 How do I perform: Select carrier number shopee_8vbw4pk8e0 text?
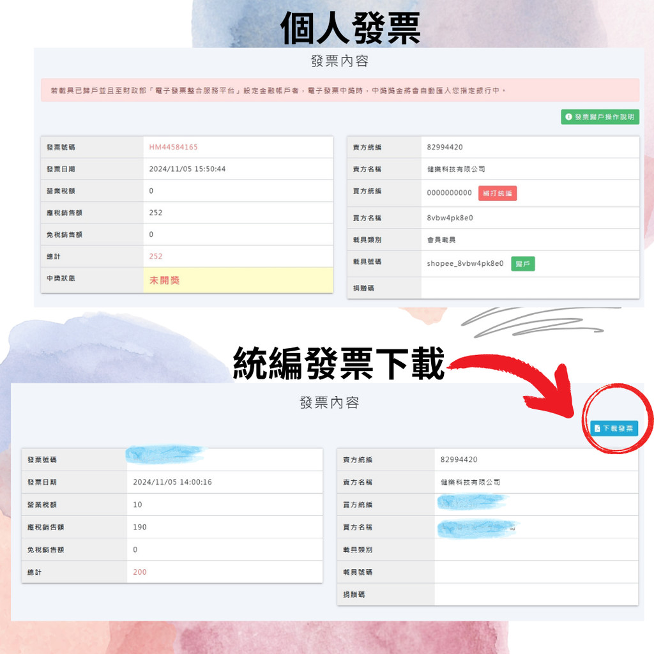click(465, 264)
